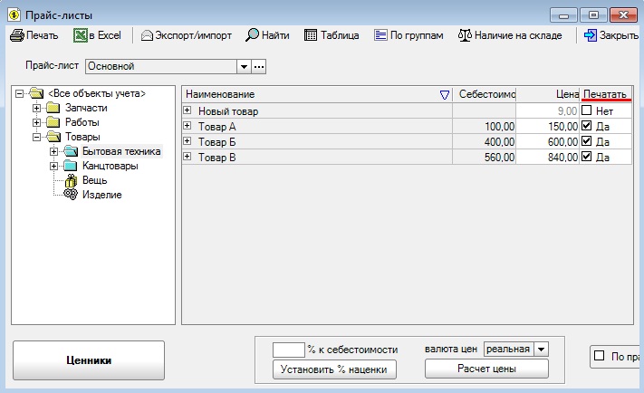The image size is (644, 393).
Task: Focus the % к себестоимости input field
Action: tap(289, 350)
